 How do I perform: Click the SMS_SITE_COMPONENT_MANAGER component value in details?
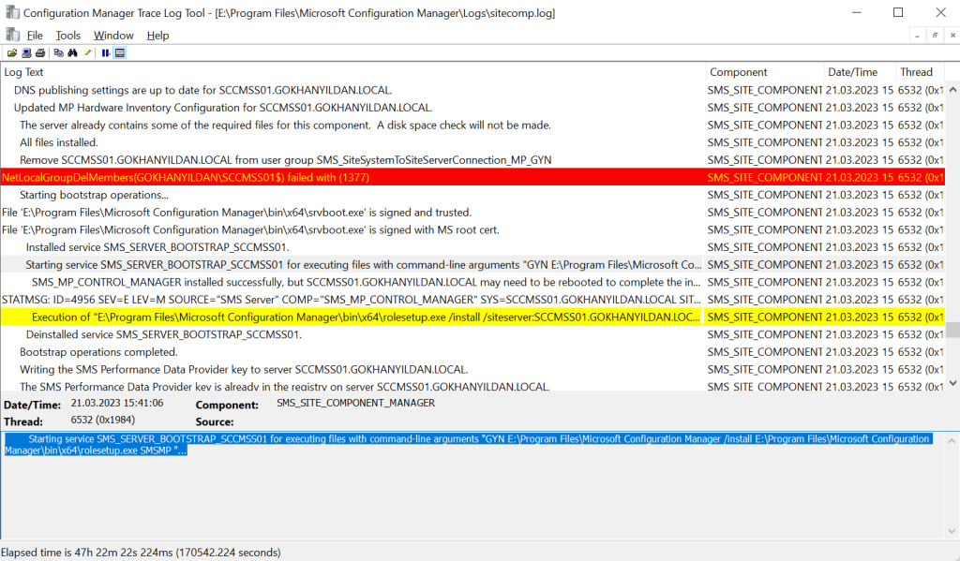(x=355, y=403)
